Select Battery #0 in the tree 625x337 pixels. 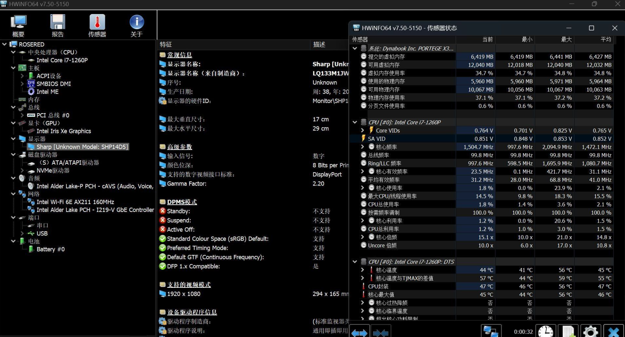coord(50,250)
